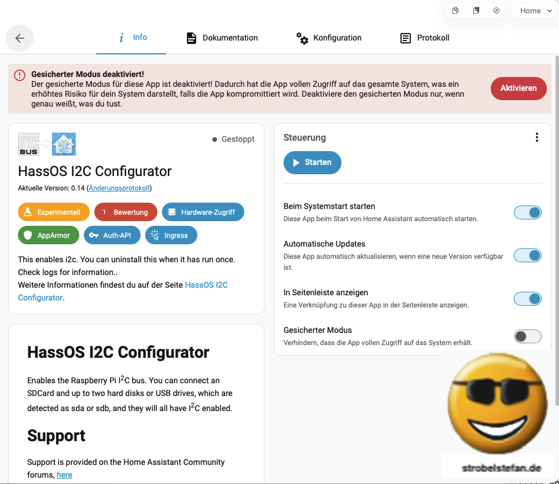The height and width of the screenshot is (484, 559).
Task: Click the first clipboard icon in top bar
Action: pos(455,10)
